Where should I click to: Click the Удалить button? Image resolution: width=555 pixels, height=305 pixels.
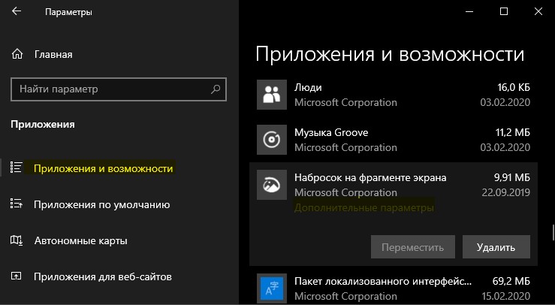pos(496,247)
